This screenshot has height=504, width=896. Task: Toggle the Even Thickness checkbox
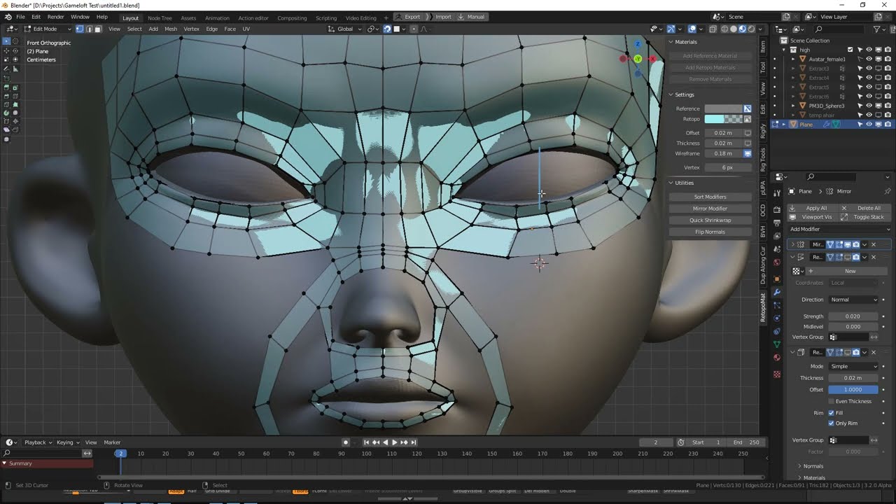[x=831, y=401]
